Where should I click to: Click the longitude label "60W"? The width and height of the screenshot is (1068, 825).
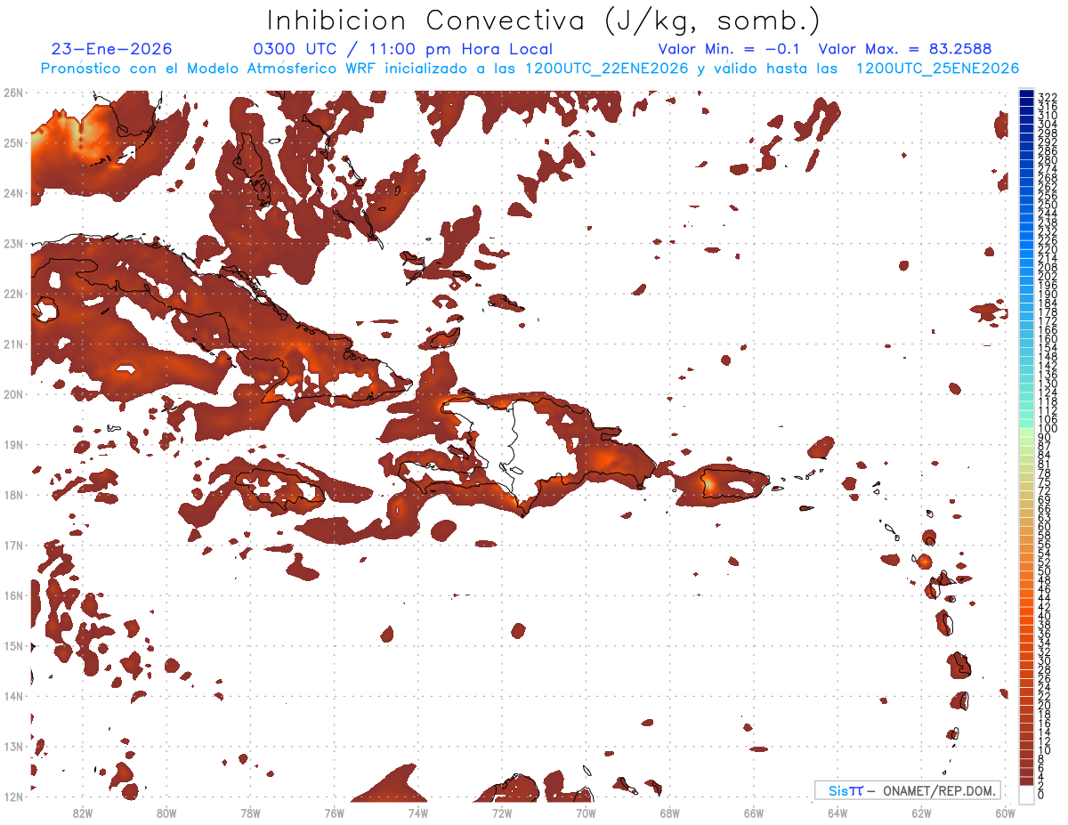point(1005,813)
